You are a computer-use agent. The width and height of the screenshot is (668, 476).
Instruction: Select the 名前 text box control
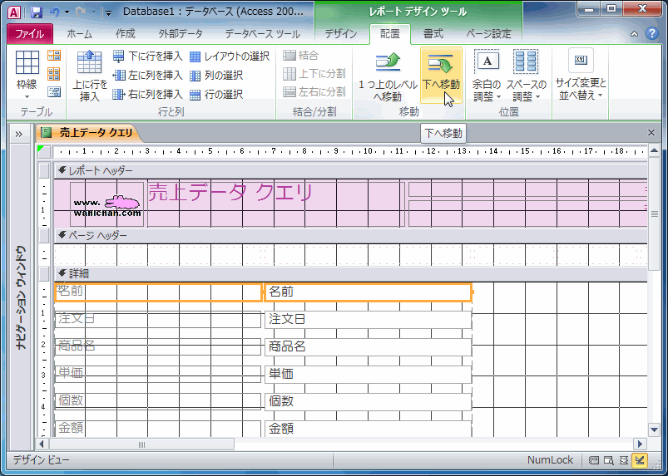click(368, 292)
